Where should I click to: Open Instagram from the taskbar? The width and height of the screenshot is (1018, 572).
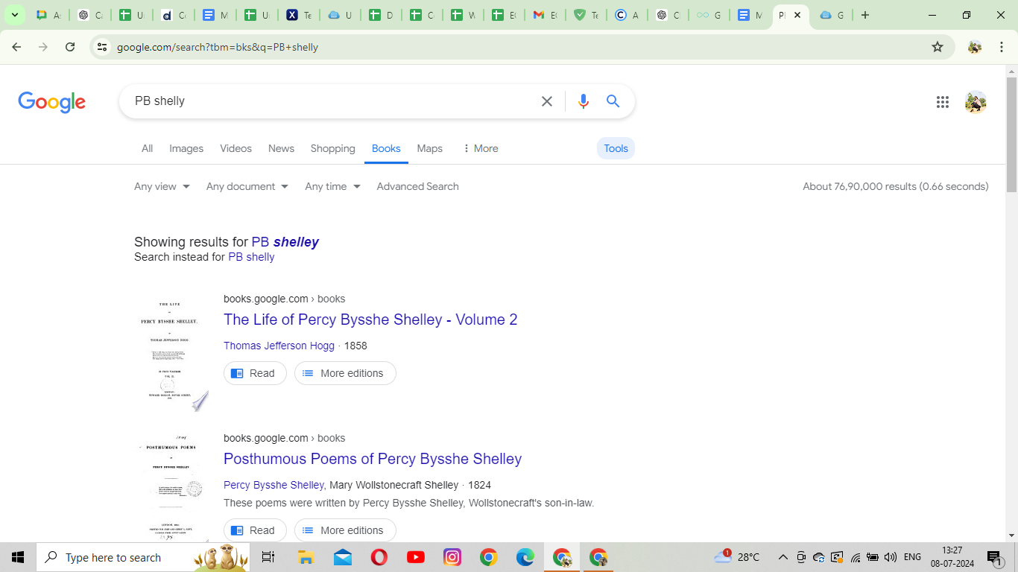coord(452,557)
